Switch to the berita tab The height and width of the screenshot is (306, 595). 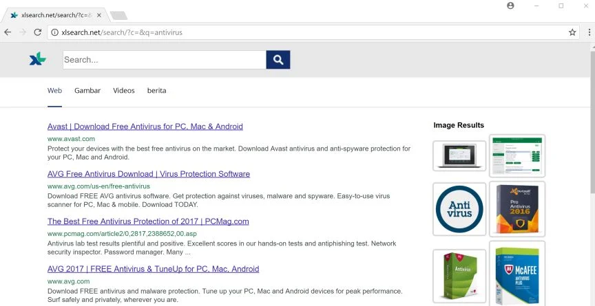pos(157,91)
